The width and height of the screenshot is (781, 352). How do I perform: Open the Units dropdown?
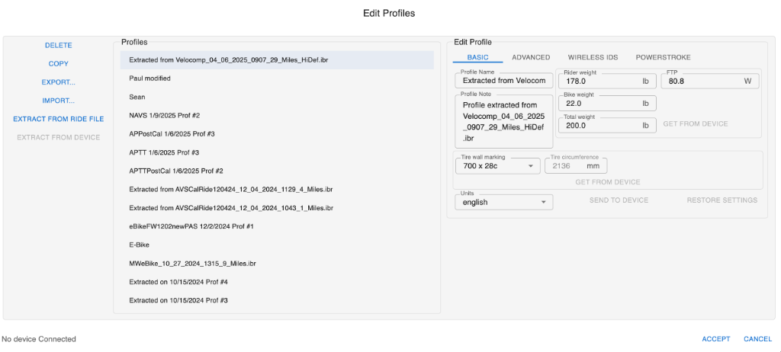click(x=503, y=202)
